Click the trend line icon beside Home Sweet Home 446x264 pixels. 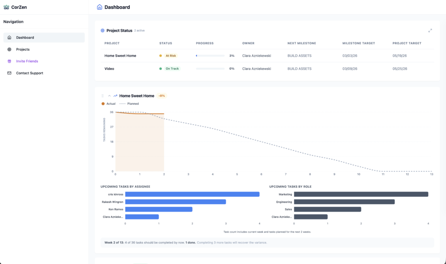[115, 96]
